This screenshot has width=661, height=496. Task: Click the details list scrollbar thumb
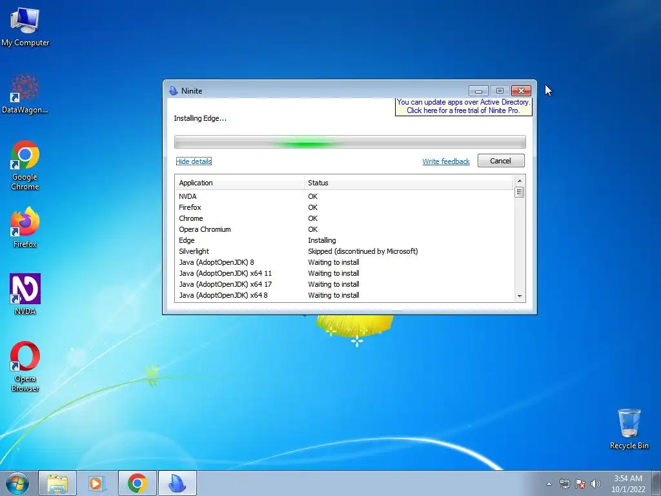[520, 192]
